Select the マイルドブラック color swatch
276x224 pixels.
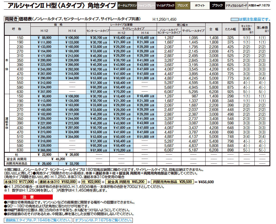pyautogui.click(x=166, y=4)
